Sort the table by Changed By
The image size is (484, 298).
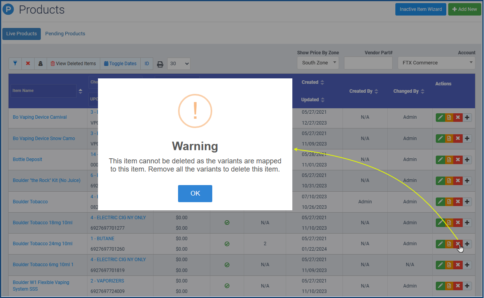pos(422,91)
